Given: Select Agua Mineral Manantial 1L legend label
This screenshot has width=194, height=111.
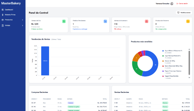Looking at the screenshot, I should pyautogui.click(x=173, y=51).
